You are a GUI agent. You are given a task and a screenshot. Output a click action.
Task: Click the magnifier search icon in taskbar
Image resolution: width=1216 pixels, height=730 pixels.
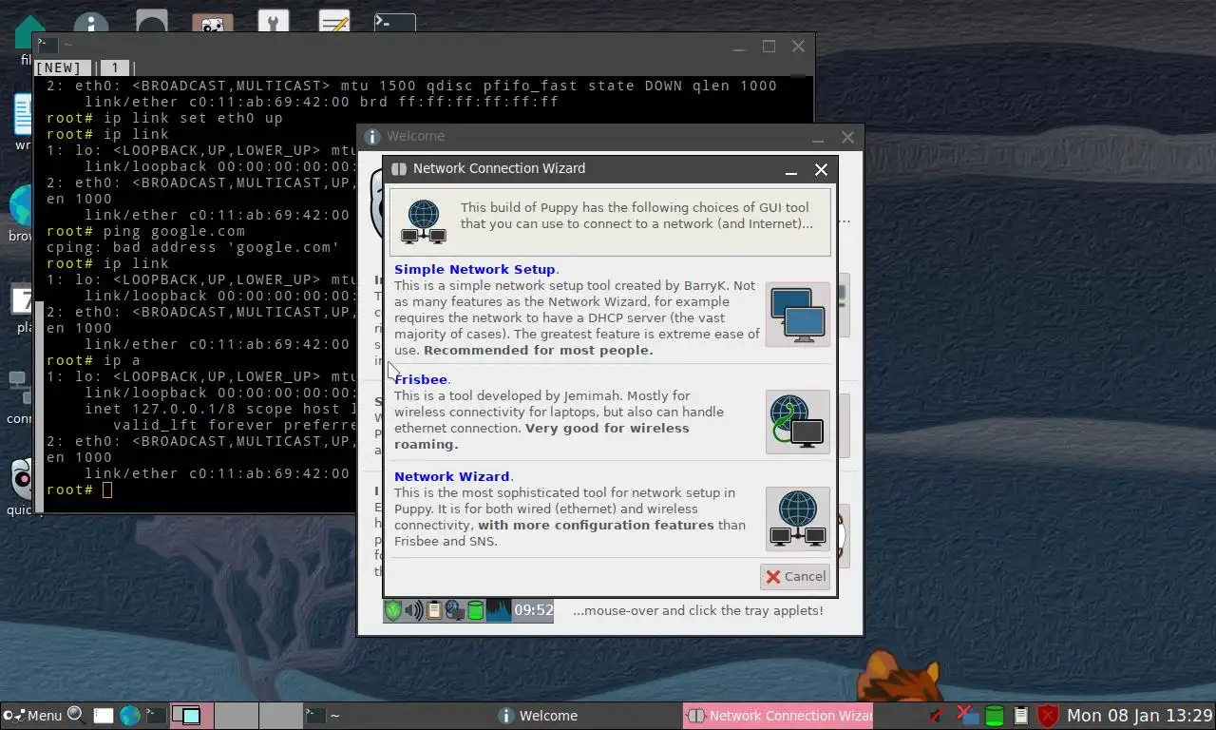tap(76, 715)
